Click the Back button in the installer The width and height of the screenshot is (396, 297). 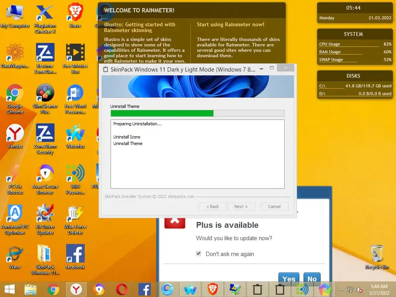[x=212, y=207]
